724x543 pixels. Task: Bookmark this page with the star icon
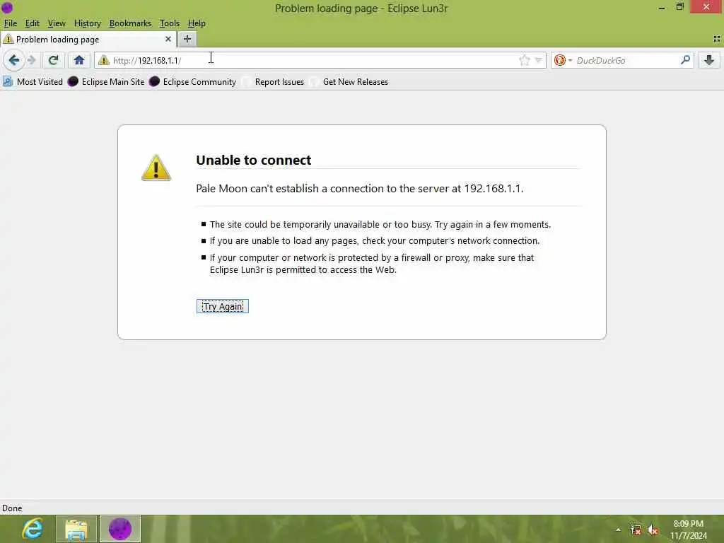point(524,60)
